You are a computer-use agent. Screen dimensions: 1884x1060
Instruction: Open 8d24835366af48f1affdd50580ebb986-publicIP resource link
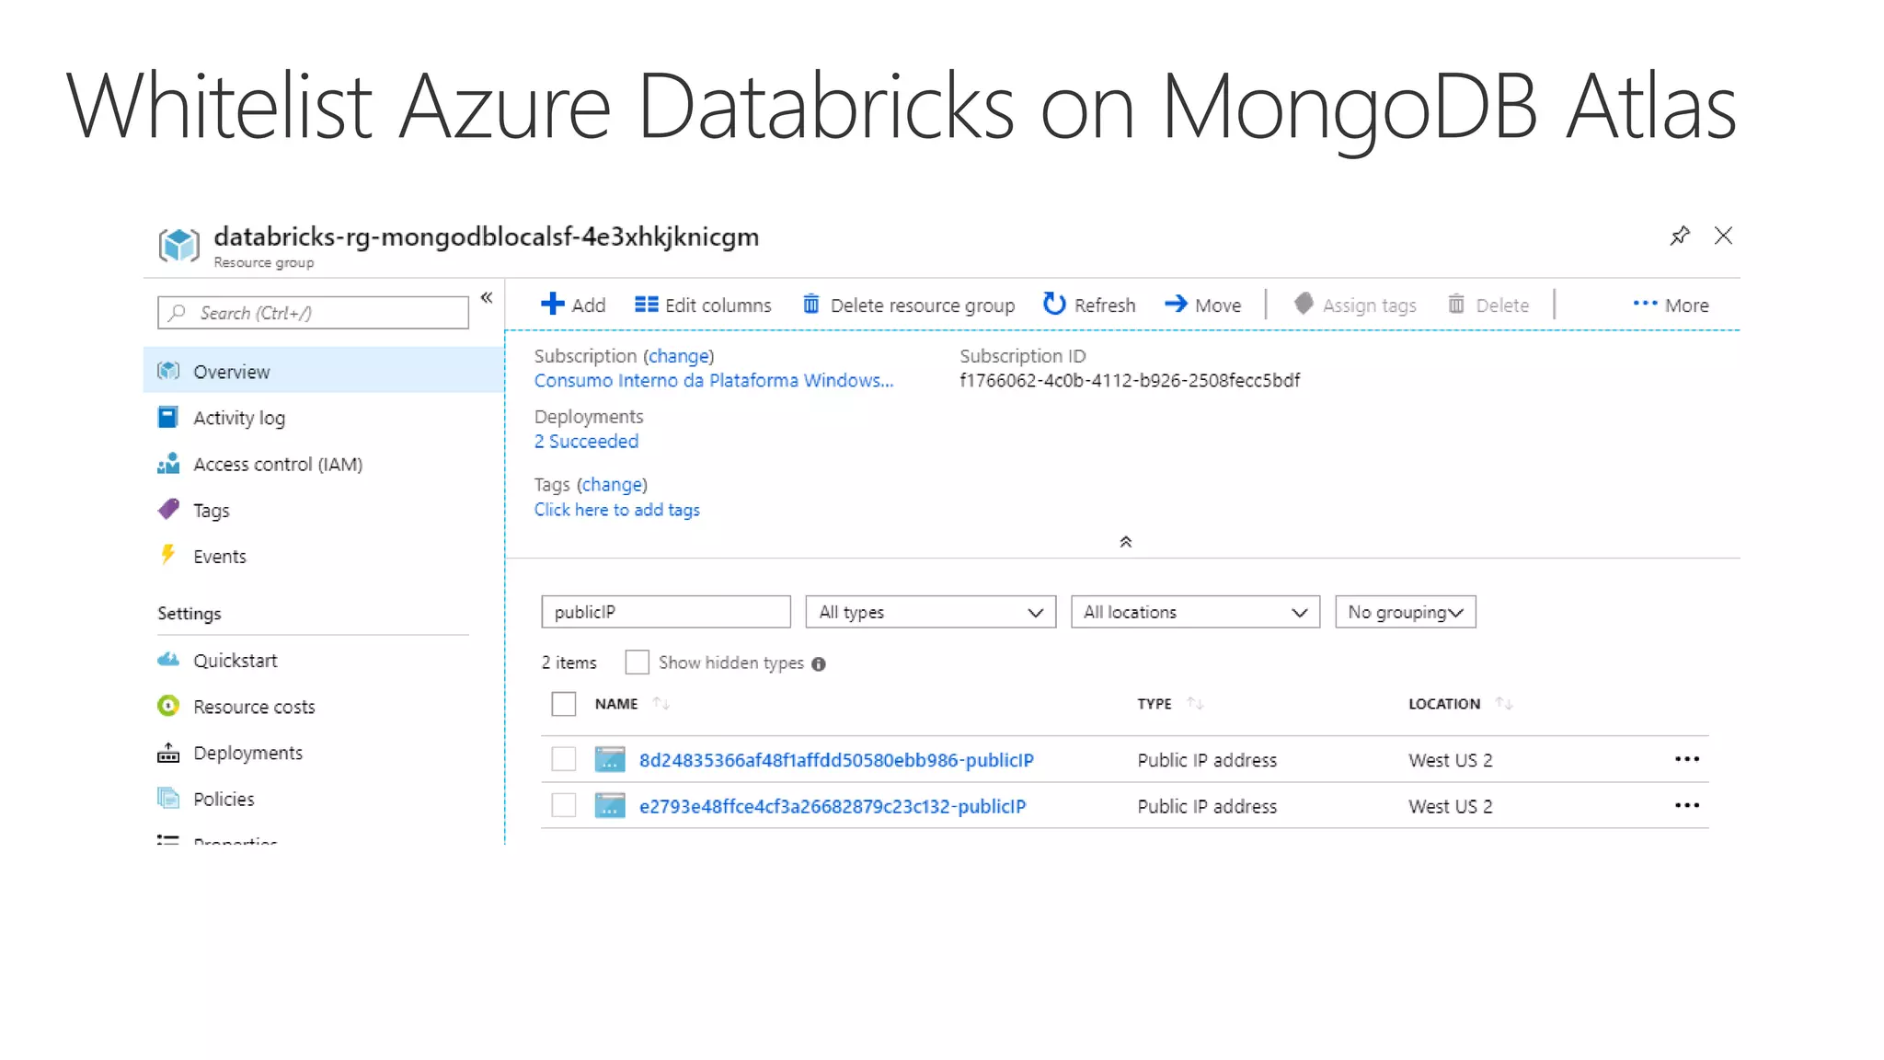[835, 760]
